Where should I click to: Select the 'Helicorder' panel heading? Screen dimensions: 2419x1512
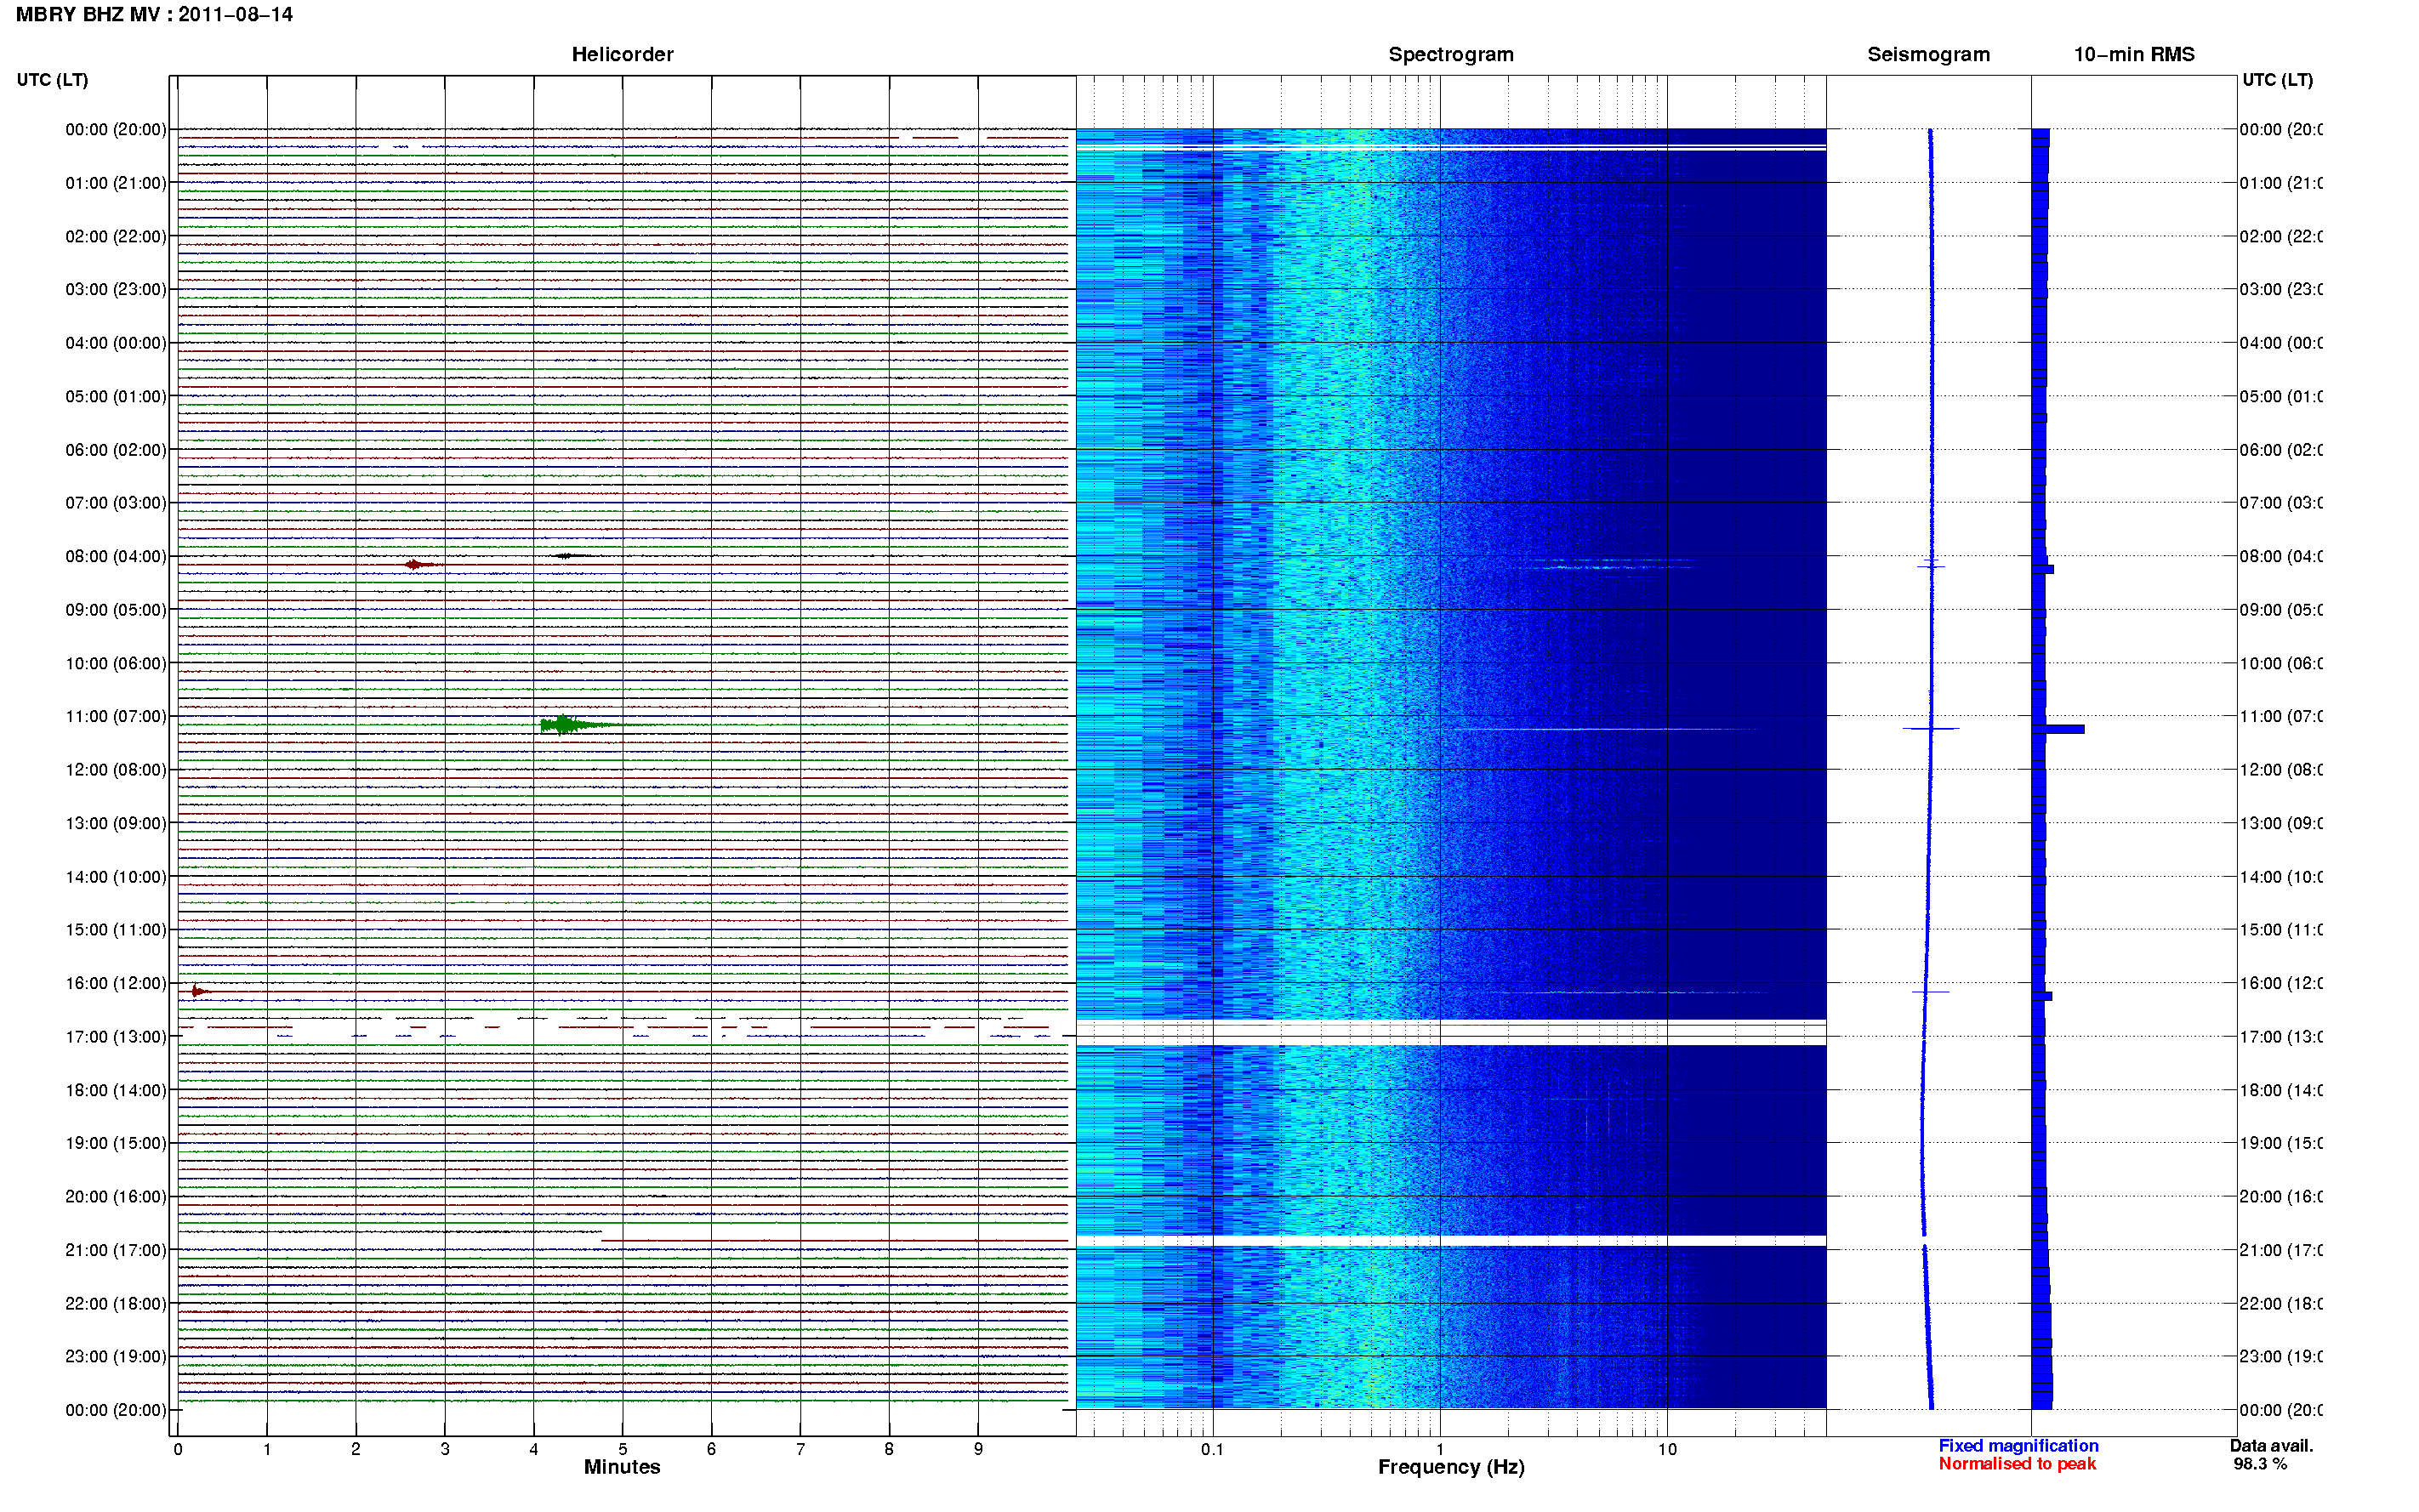622,54
